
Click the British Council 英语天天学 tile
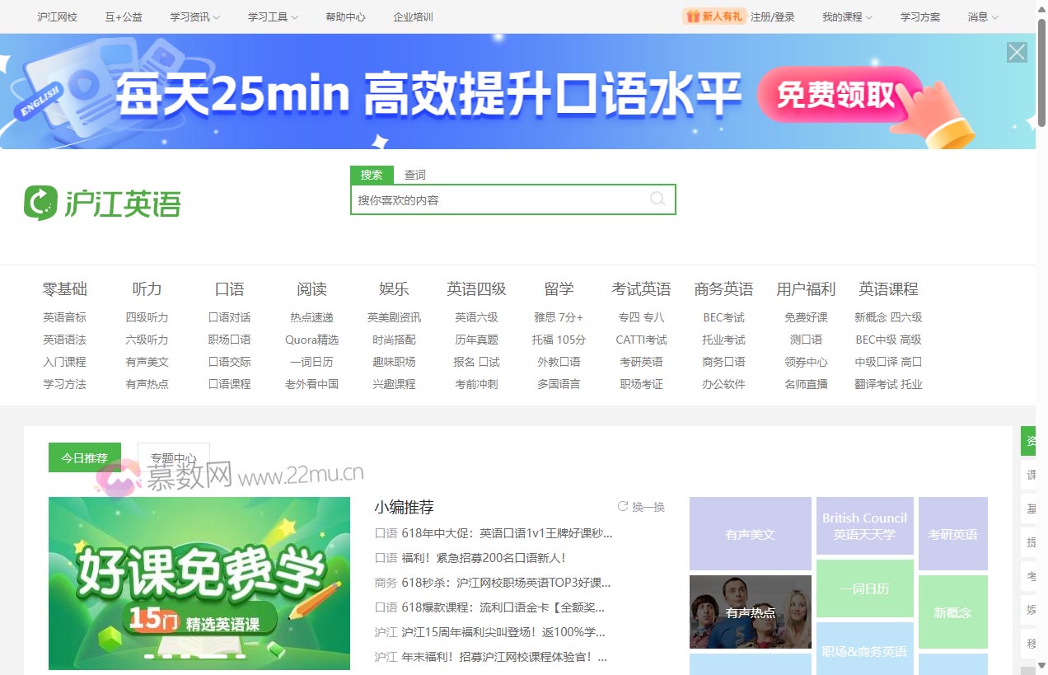pos(863,527)
